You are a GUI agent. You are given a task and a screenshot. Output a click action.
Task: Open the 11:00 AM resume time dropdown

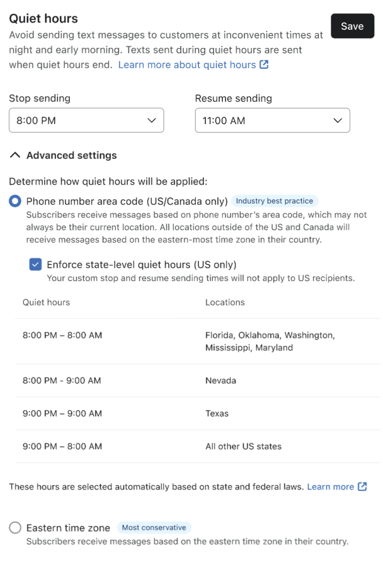tap(272, 120)
